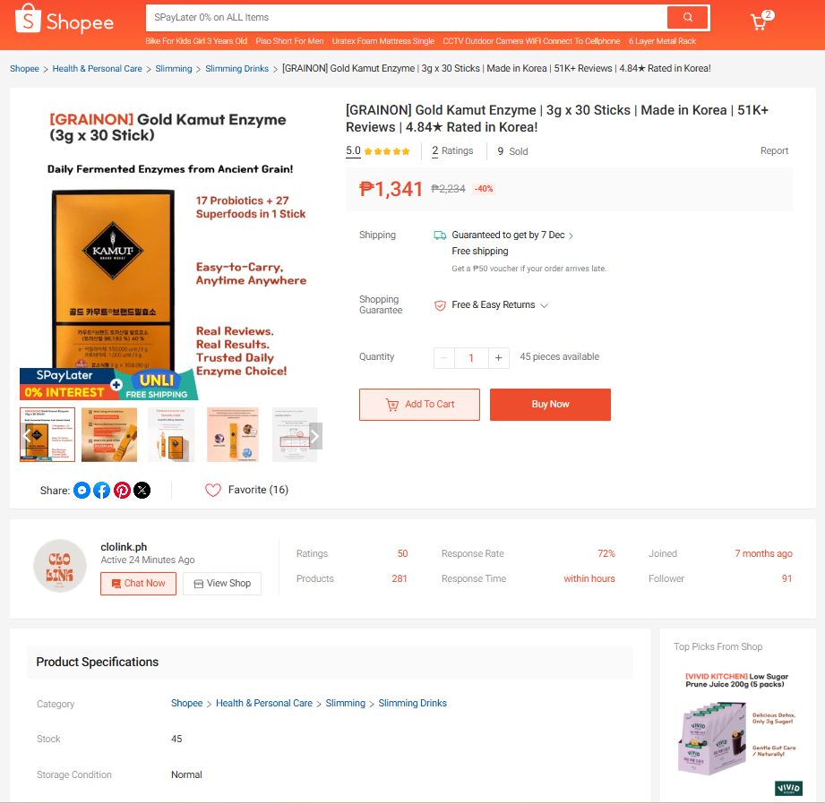Open the Slimming Drinks breadcrumb link

point(236,68)
